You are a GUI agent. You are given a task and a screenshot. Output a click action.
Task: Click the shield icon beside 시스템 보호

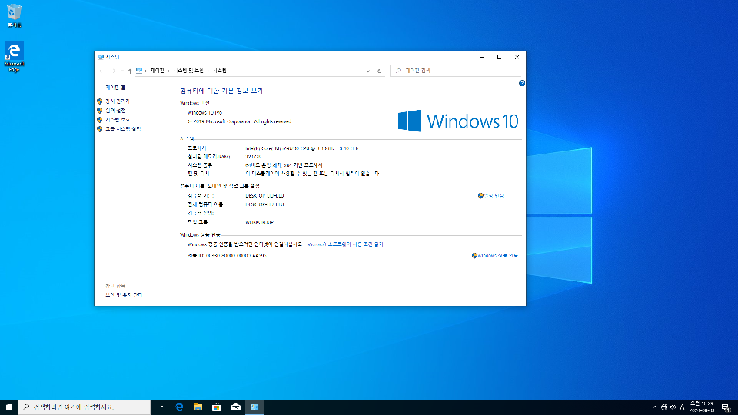click(x=100, y=120)
